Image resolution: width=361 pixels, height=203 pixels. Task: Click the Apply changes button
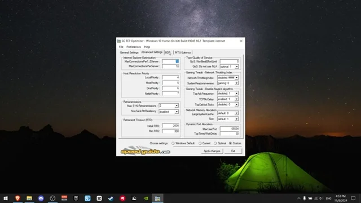coord(212,151)
